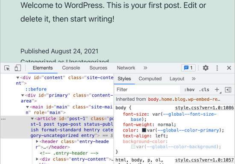Open the color-primary swatch picker
The width and height of the screenshot is (235, 164).
click(x=144, y=130)
